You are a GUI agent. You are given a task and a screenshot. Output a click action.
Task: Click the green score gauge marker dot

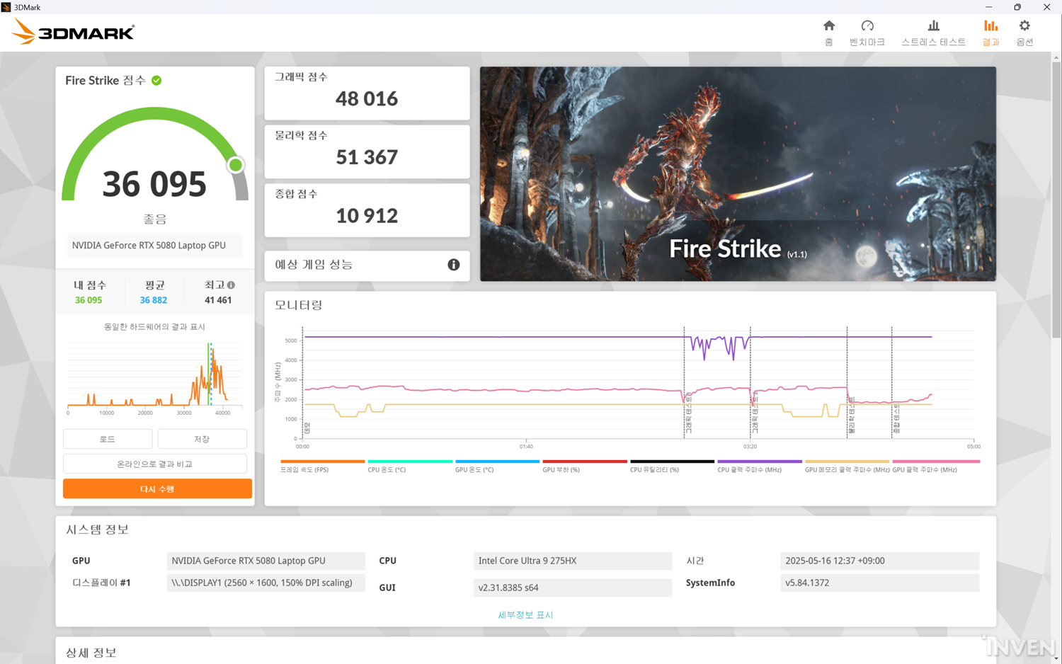(236, 165)
